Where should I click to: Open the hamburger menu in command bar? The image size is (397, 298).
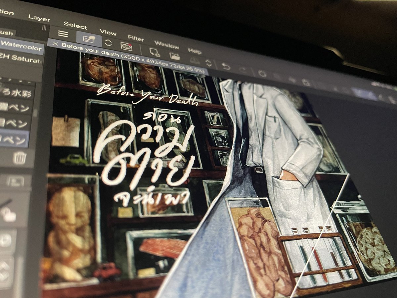(x=63, y=34)
